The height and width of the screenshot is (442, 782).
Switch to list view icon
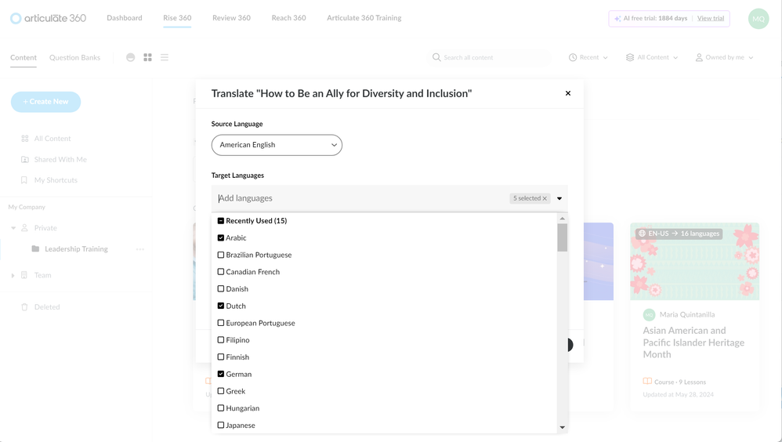click(x=165, y=57)
